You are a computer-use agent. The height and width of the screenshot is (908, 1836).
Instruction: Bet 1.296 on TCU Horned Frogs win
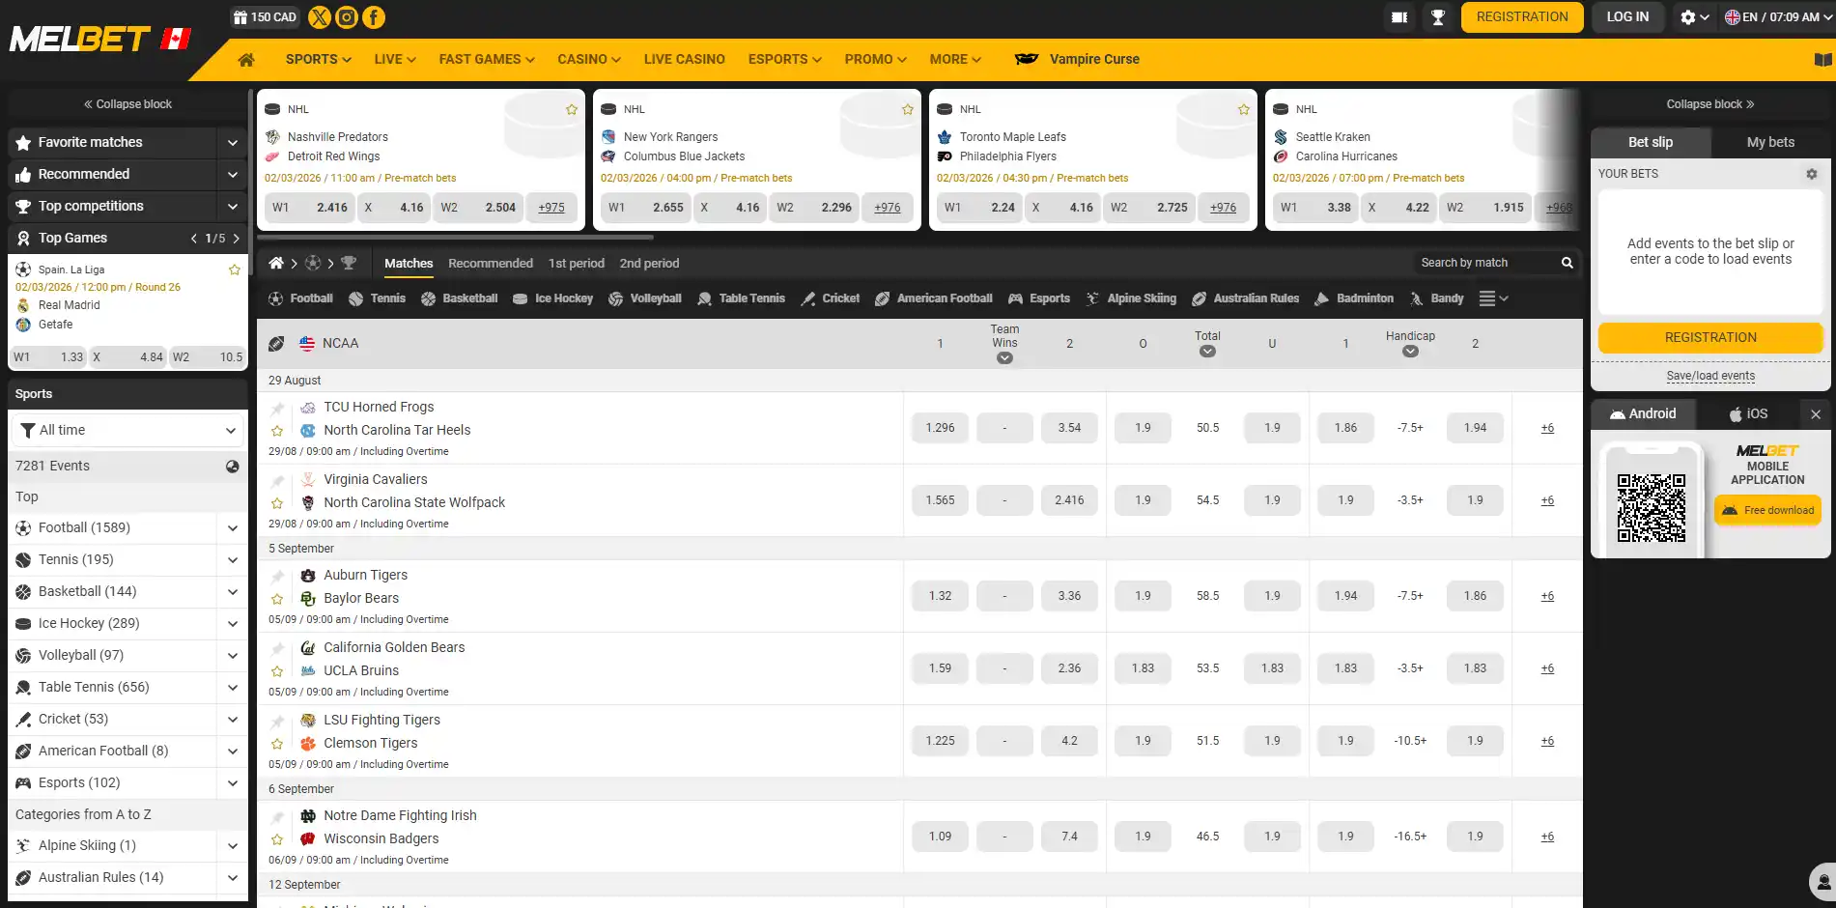[x=940, y=428]
